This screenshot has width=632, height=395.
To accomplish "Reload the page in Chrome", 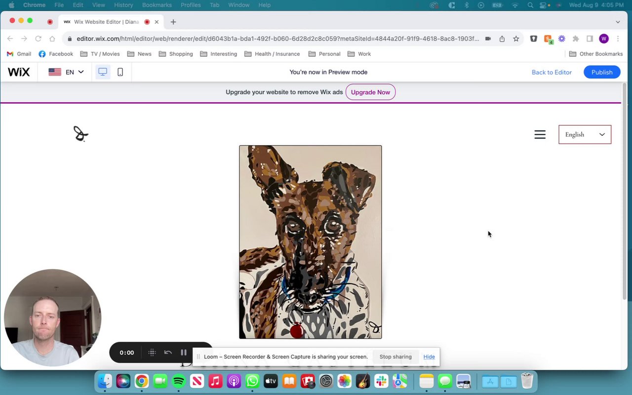I will [x=38, y=39].
